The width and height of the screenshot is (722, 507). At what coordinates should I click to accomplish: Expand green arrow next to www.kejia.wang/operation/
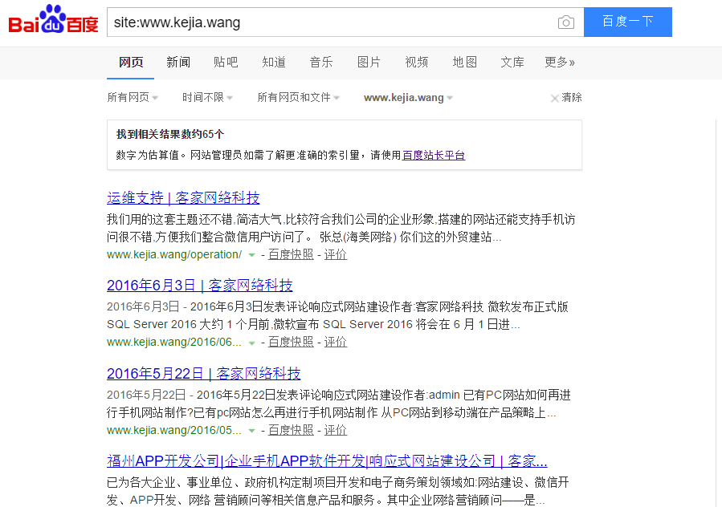click(251, 254)
